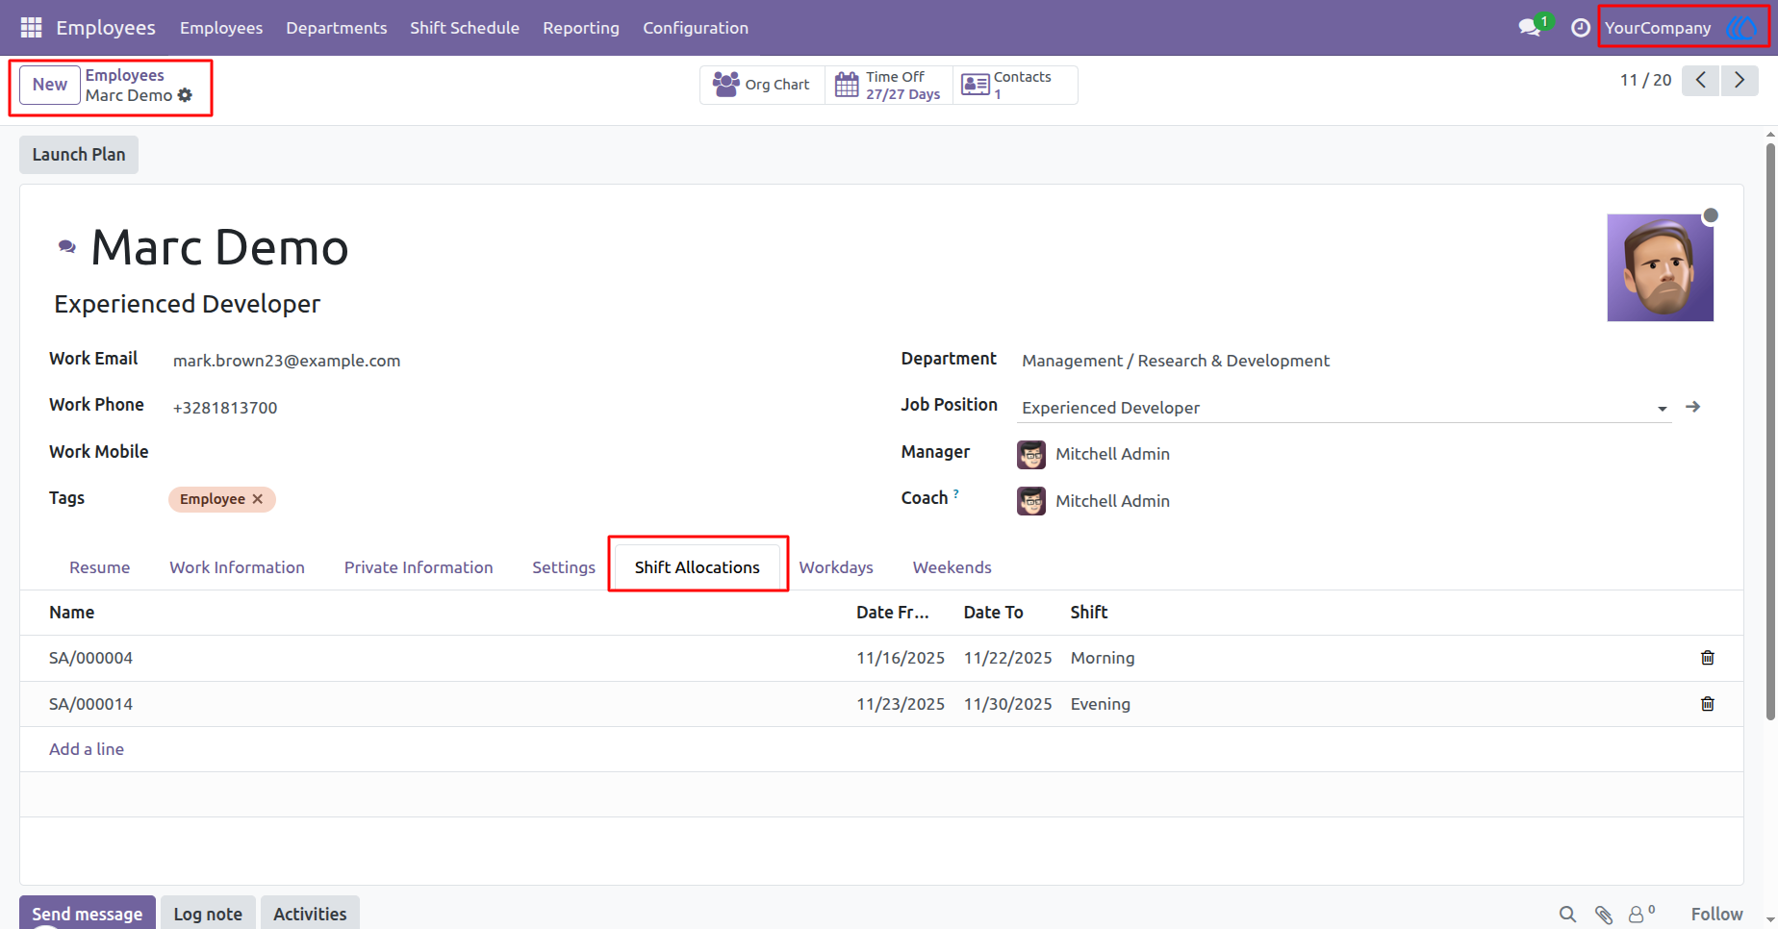This screenshot has width=1778, height=929.
Task: Open the apps grid menu icon
Action: click(x=31, y=28)
